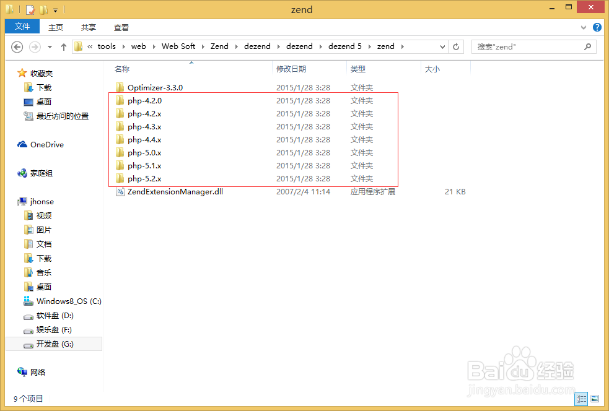The image size is (609, 411).
Task: Expand the arrow after zend breadcrumb
Action: point(403,47)
